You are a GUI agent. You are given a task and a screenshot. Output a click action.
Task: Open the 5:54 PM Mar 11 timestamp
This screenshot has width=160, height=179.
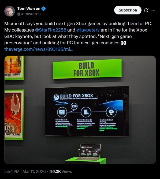tap(25, 172)
